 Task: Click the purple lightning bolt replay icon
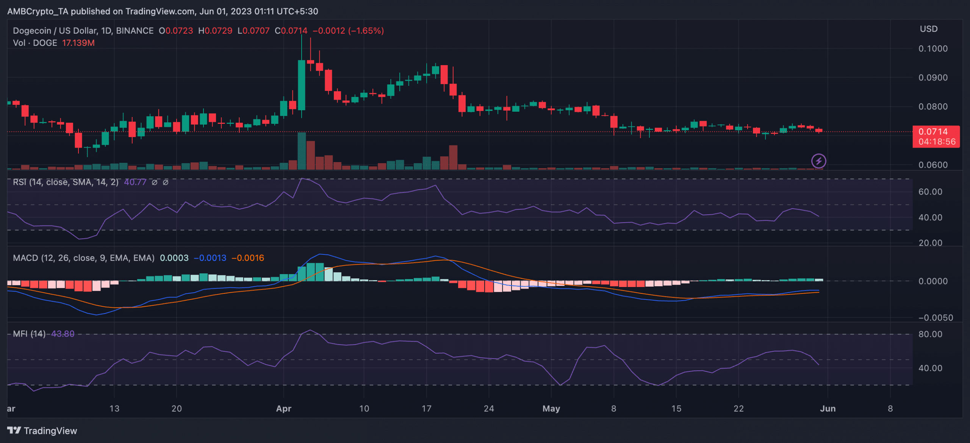(x=818, y=161)
